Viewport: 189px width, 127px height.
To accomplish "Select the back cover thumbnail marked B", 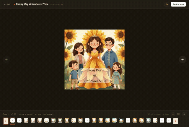I will [x=175, y=121].
